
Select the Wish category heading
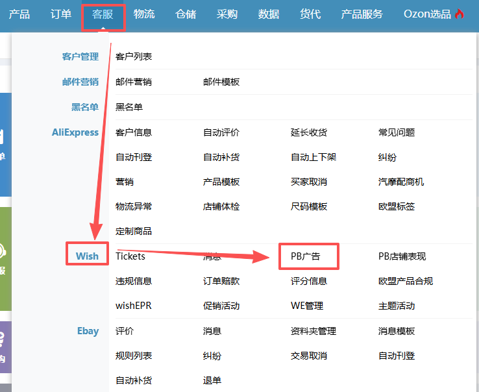[87, 256]
